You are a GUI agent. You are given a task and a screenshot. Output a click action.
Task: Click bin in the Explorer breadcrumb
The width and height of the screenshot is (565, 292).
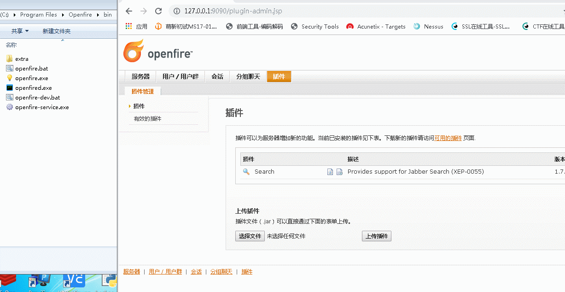coord(107,15)
